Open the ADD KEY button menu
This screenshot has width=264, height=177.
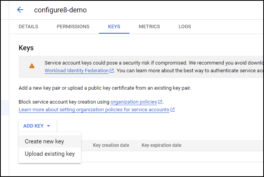click(38, 126)
